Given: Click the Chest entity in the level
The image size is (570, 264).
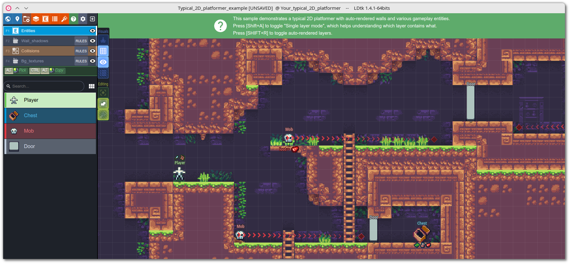Looking at the screenshot, I should (422, 234).
